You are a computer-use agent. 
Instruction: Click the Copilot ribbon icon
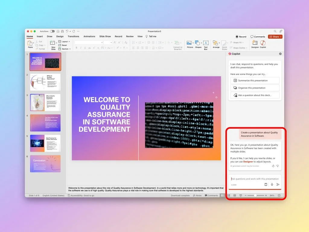pyautogui.click(x=263, y=44)
